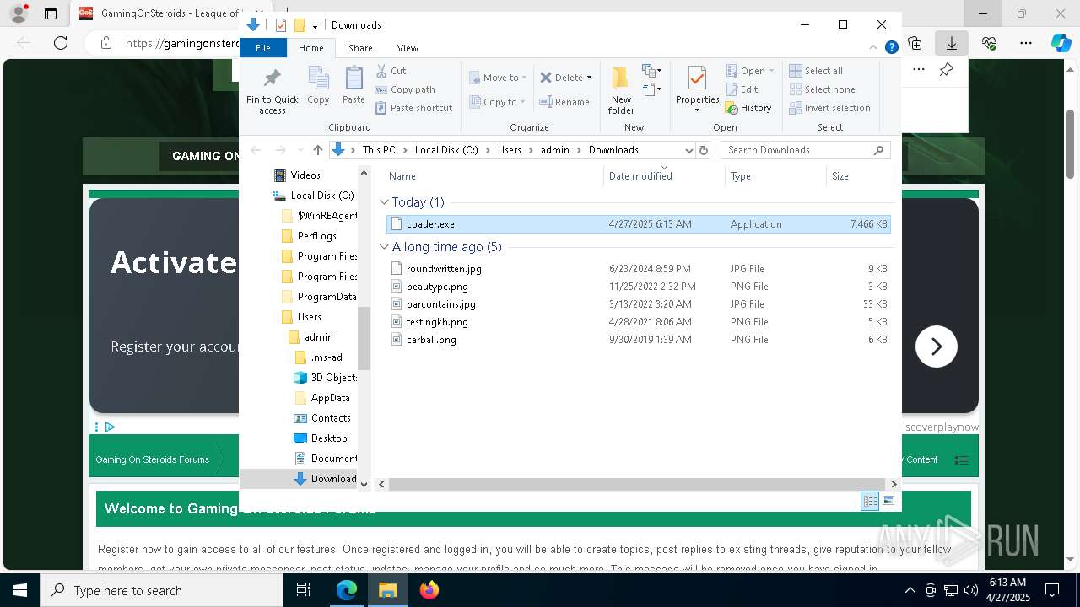The width and height of the screenshot is (1080, 607).
Task: Collapse the Today group
Action: [x=384, y=202]
